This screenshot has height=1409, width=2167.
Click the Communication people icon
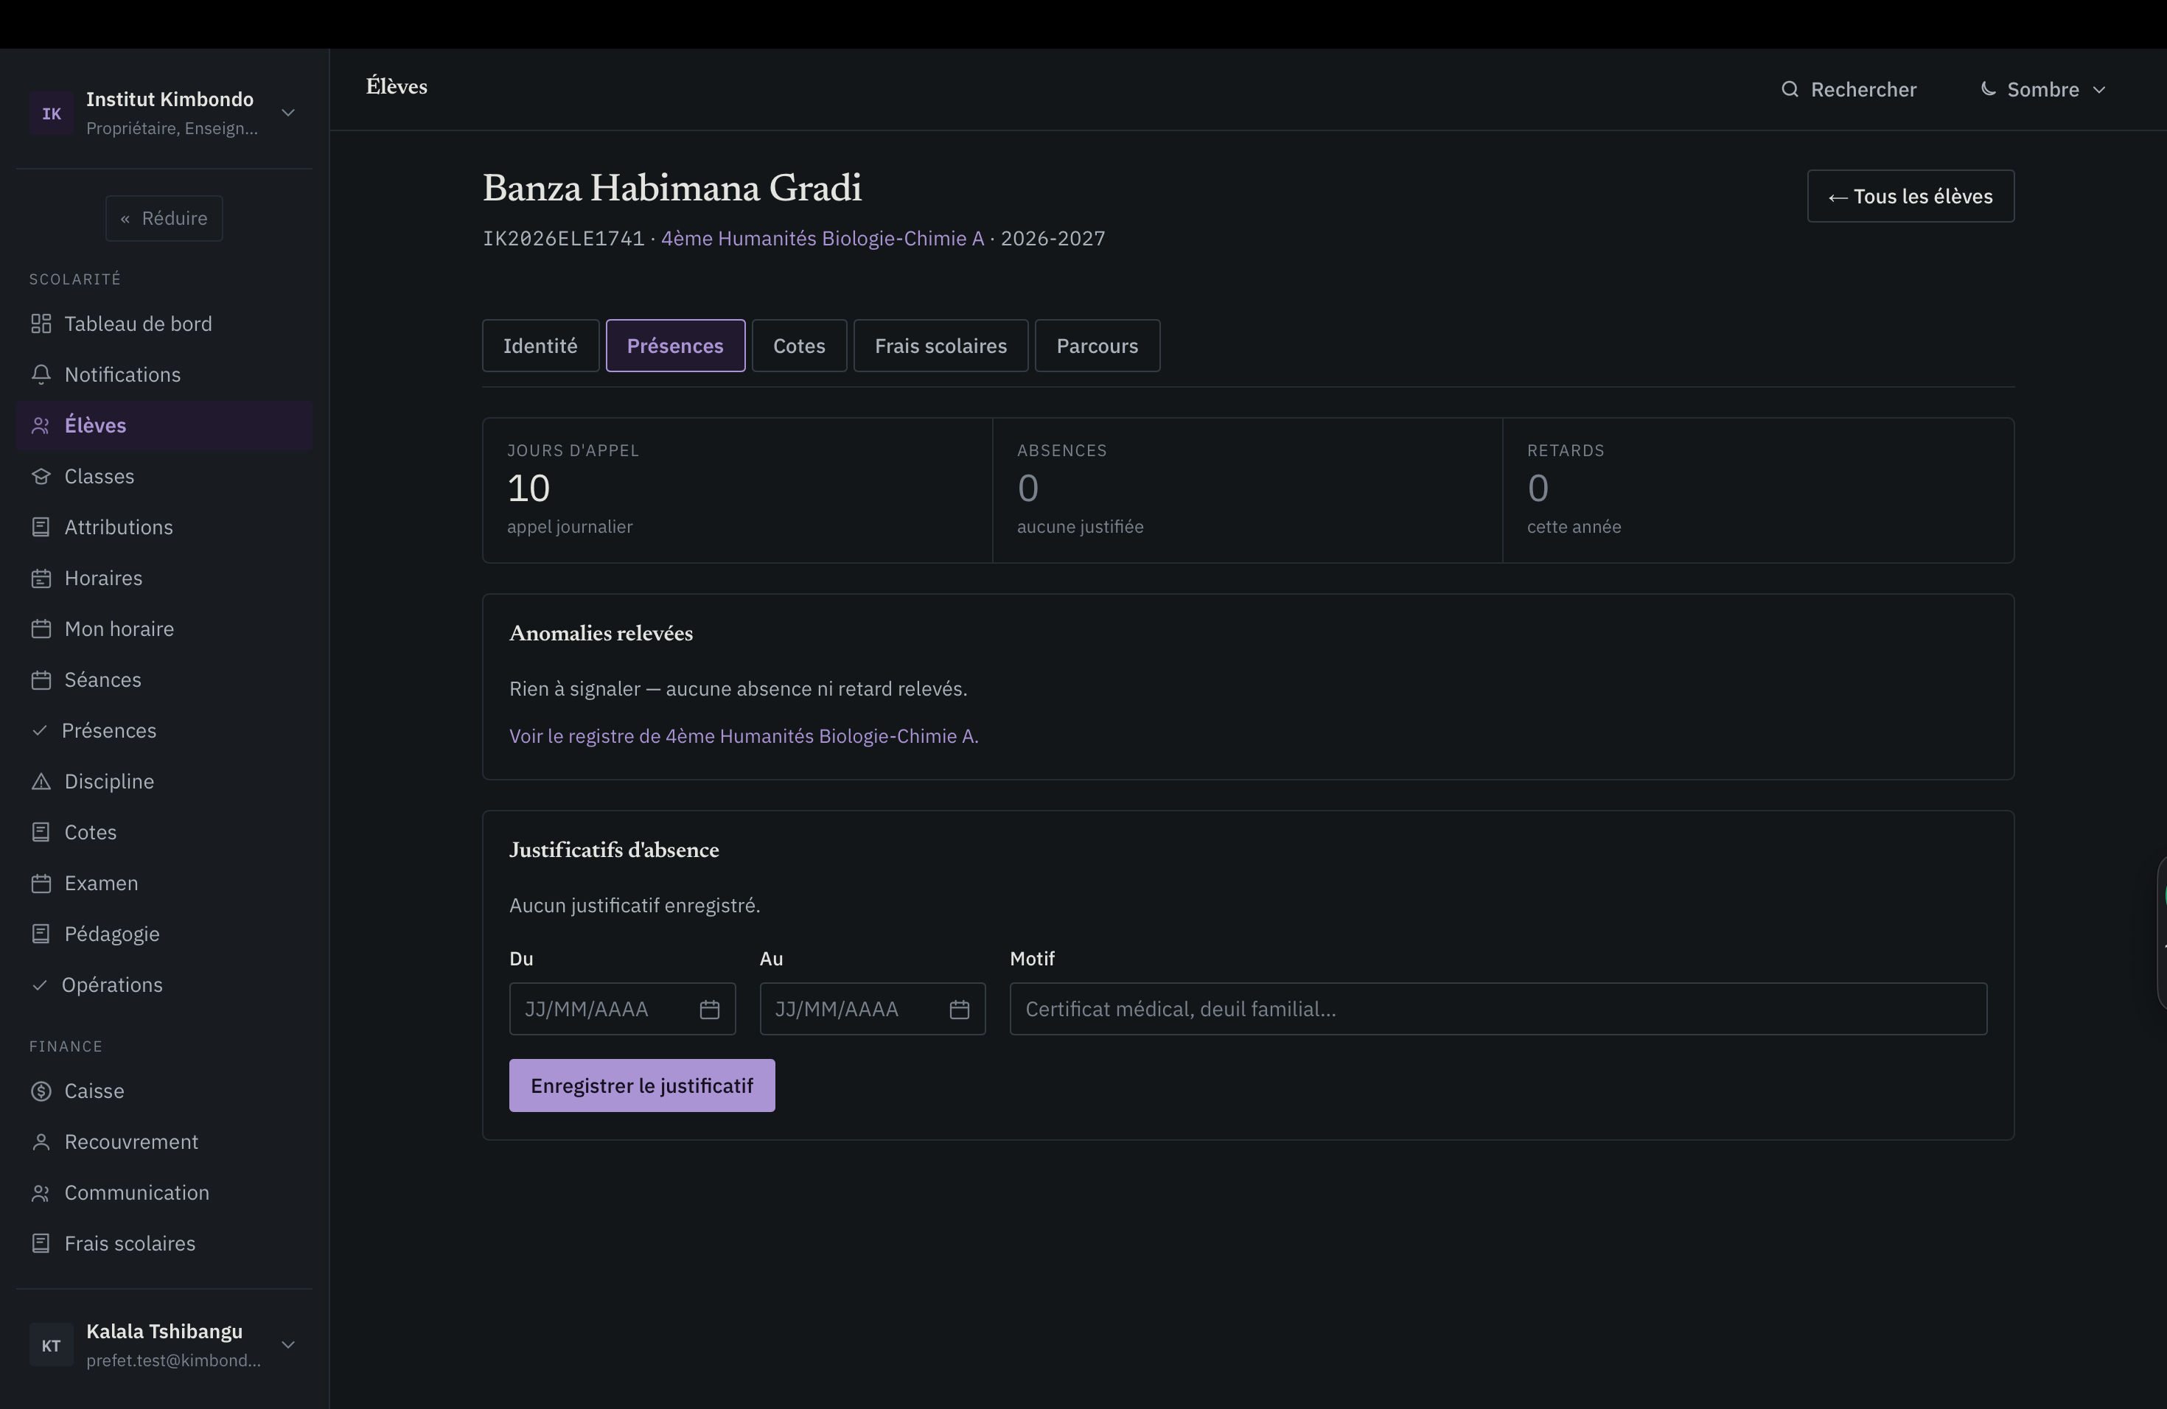tap(41, 1193)
